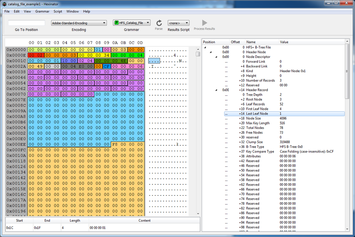355x237 pixels.
Task: Select the Tree Depth row
Action: click(285, 95)
